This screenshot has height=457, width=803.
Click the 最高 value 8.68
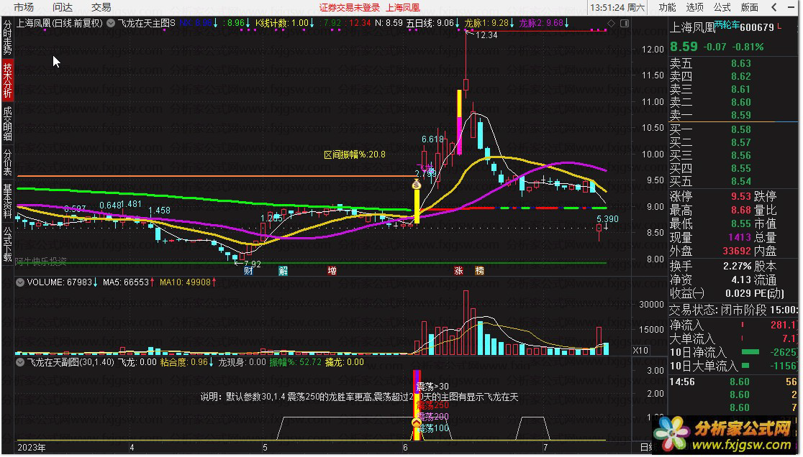[740, 210]
